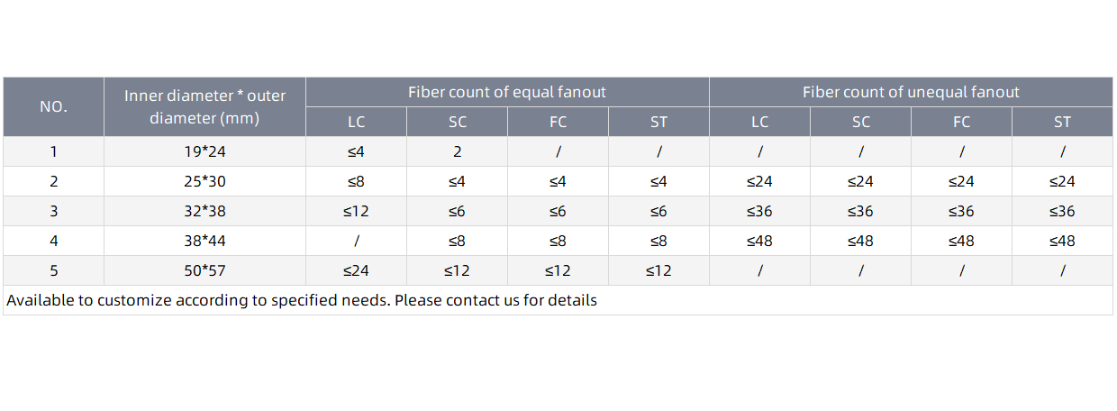Select the Inner diameter * outer diameter header
The image size is (1117, 411).
(205, 106)
